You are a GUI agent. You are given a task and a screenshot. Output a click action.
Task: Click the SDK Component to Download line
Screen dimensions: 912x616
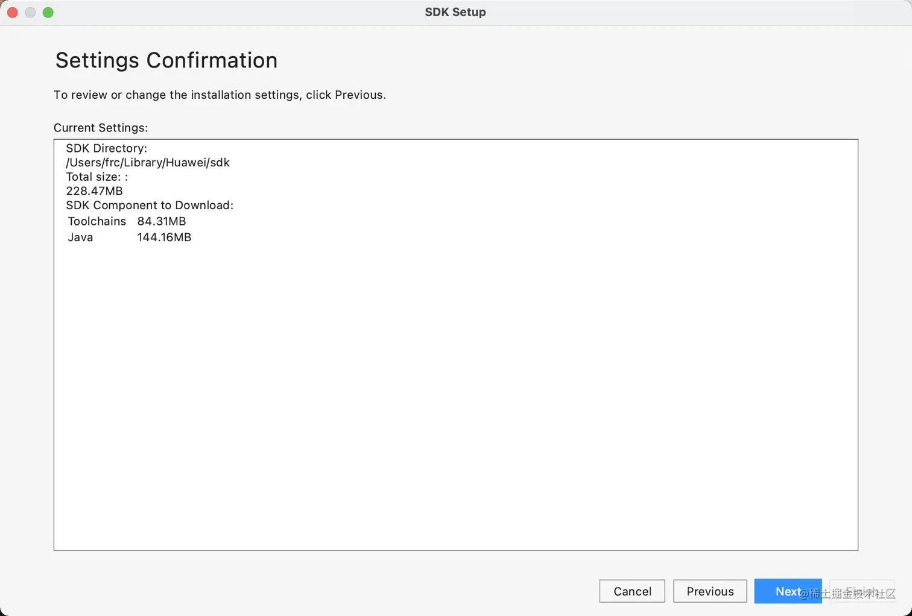click(150, 206)
